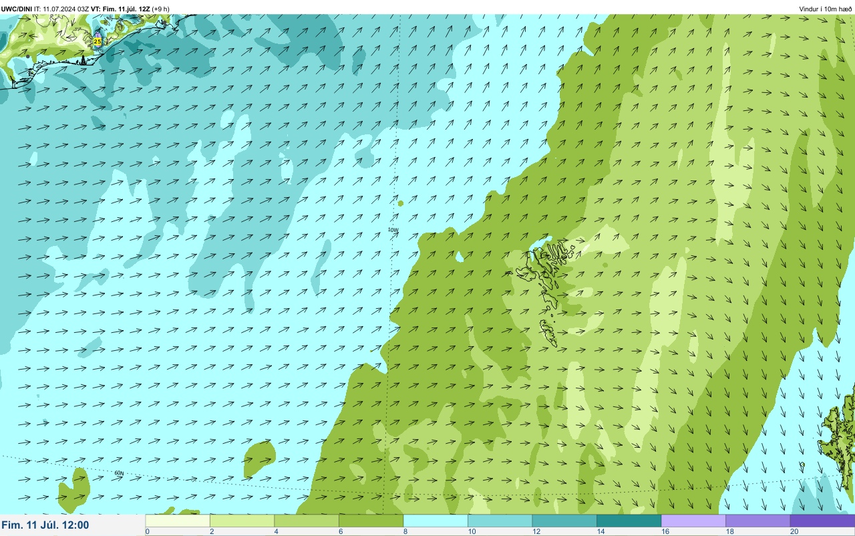Click the legend value '6'
This screenshot has width=855, height=536.
341,531
